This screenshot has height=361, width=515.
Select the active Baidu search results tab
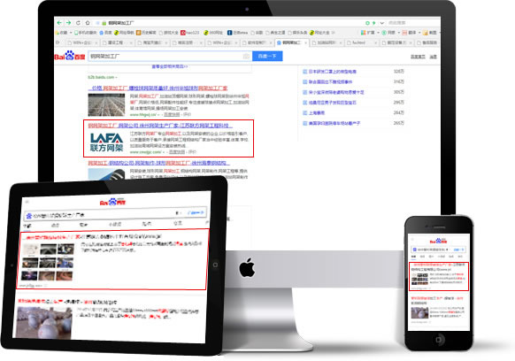pyautogui.click(x=292, y=42)
